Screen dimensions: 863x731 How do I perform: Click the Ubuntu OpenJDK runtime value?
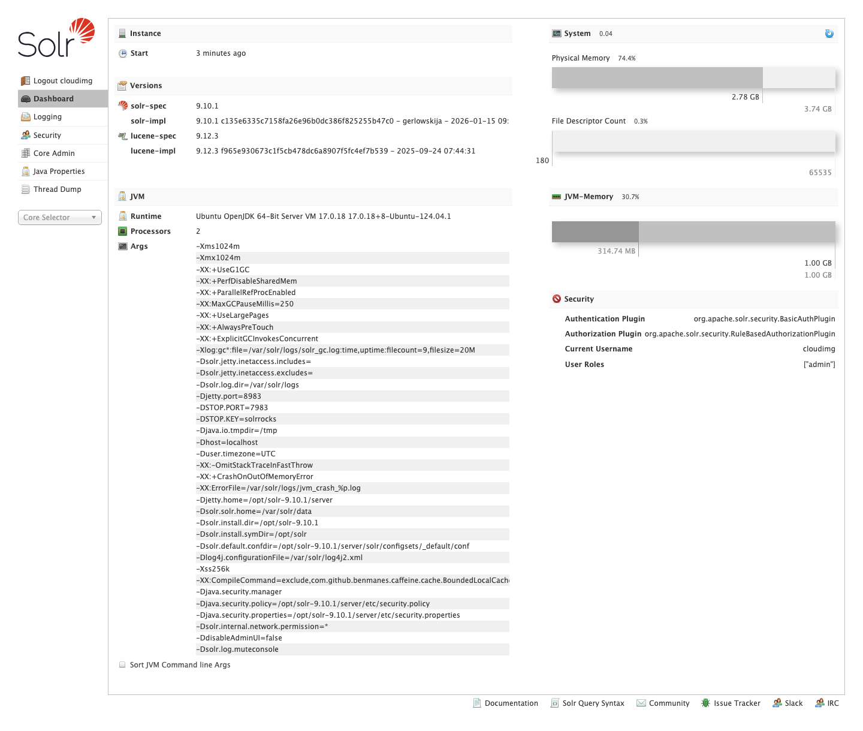point(324,216)
